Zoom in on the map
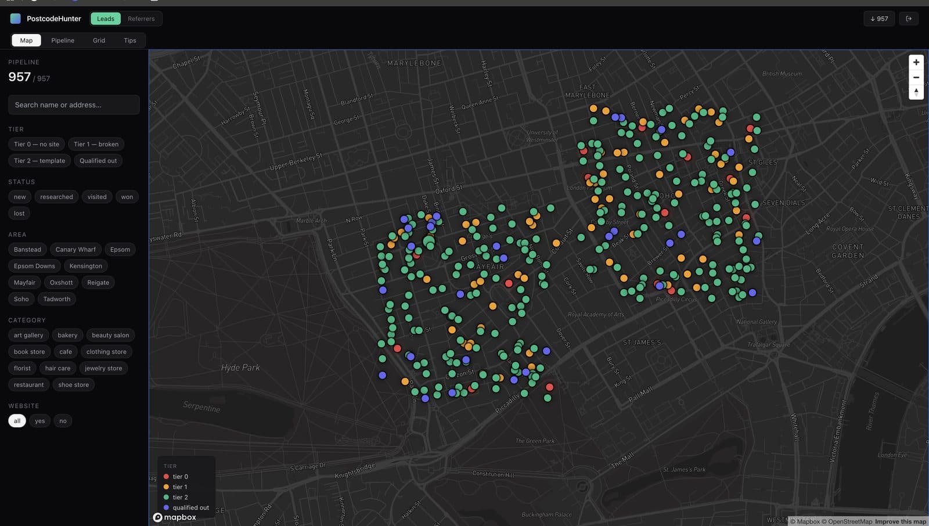 tap(916, 62)
